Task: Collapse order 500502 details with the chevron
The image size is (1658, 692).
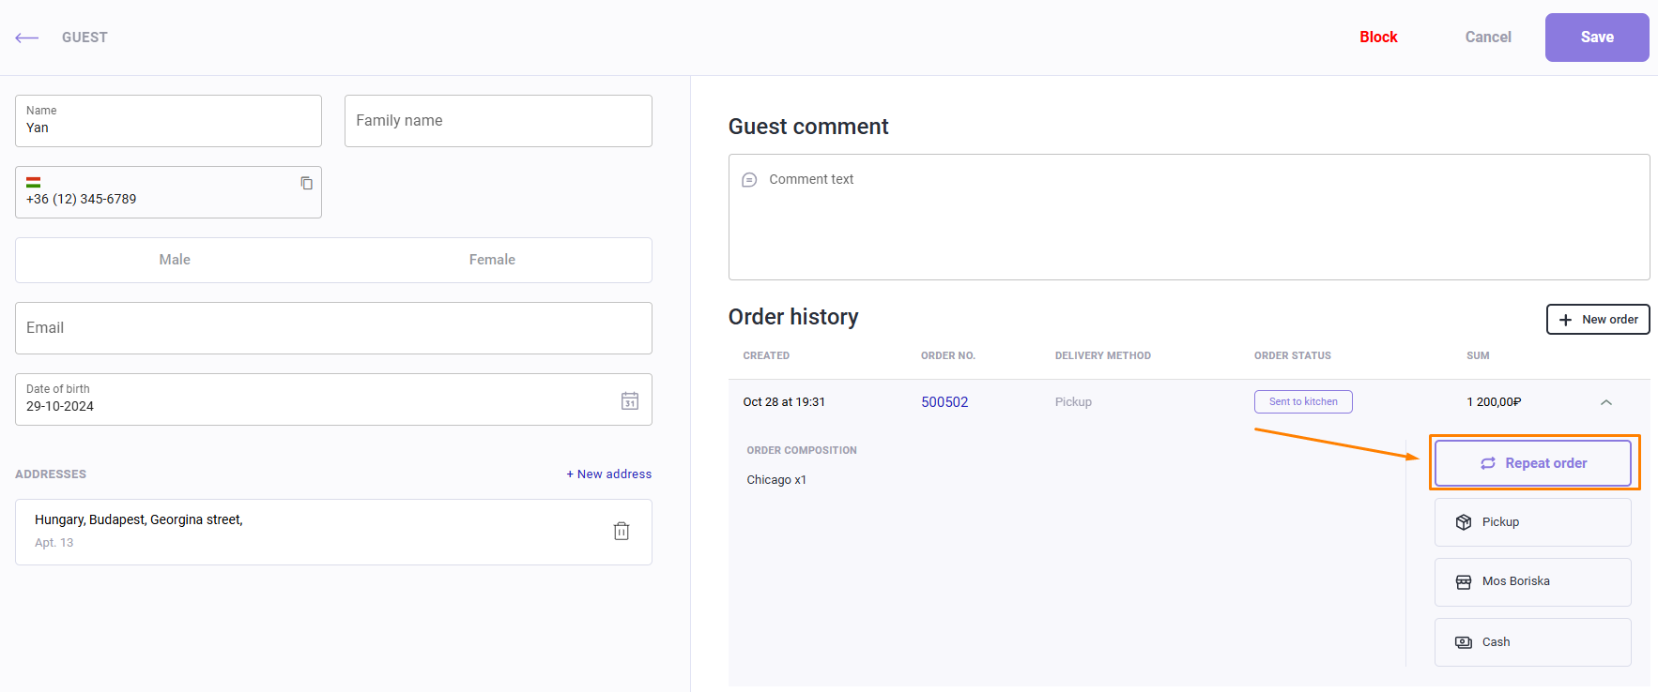Action: [1606, 402]
